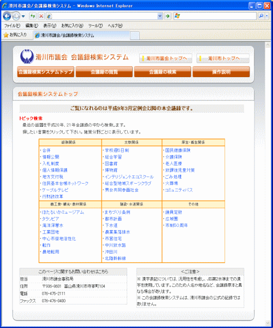Click the browser Forward arrow button

[x=16, y=16]
